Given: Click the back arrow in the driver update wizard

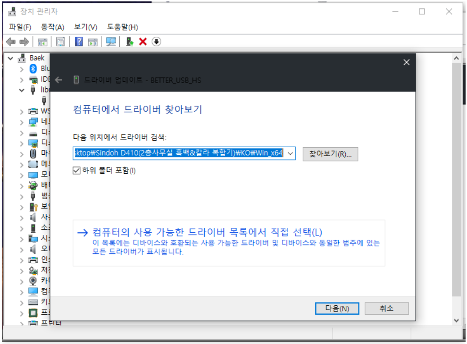Looking at the screenshot, I should coord(58,80).
